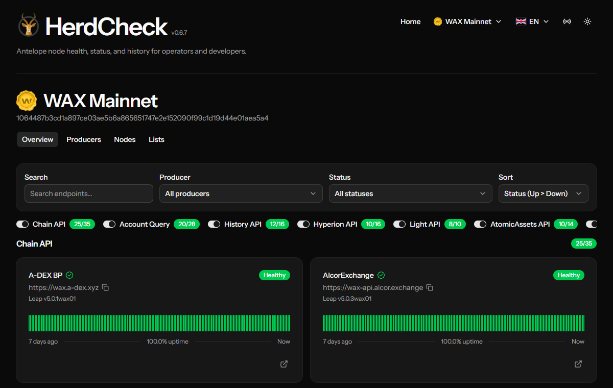Click the 12/16 History API badge

point(277,224)
